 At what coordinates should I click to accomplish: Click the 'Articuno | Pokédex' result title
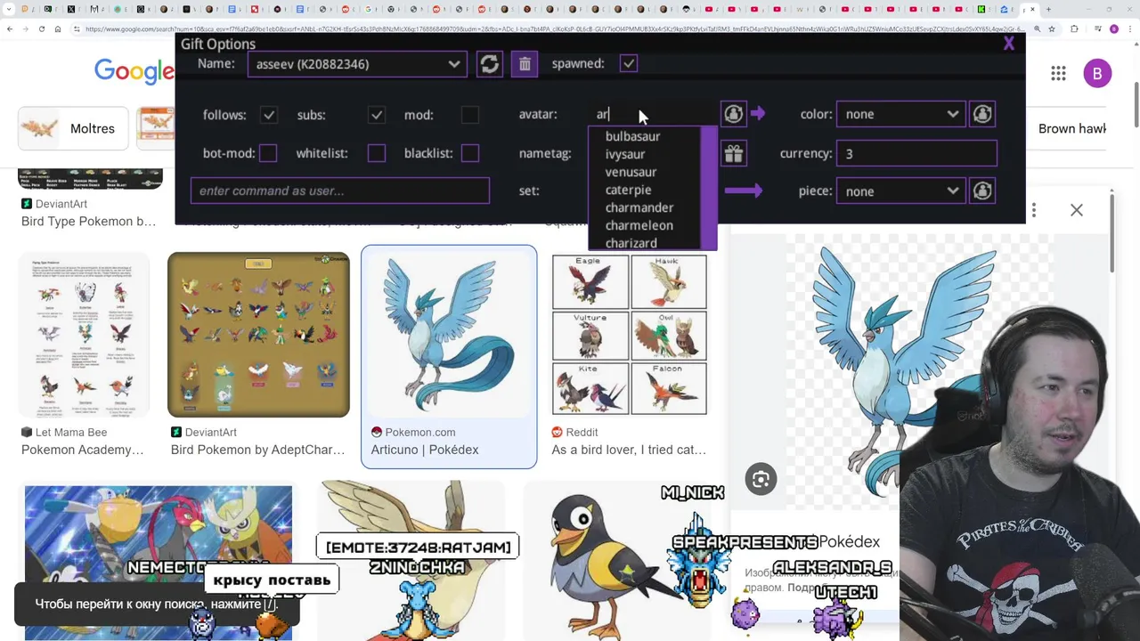[x=425, y=450]
